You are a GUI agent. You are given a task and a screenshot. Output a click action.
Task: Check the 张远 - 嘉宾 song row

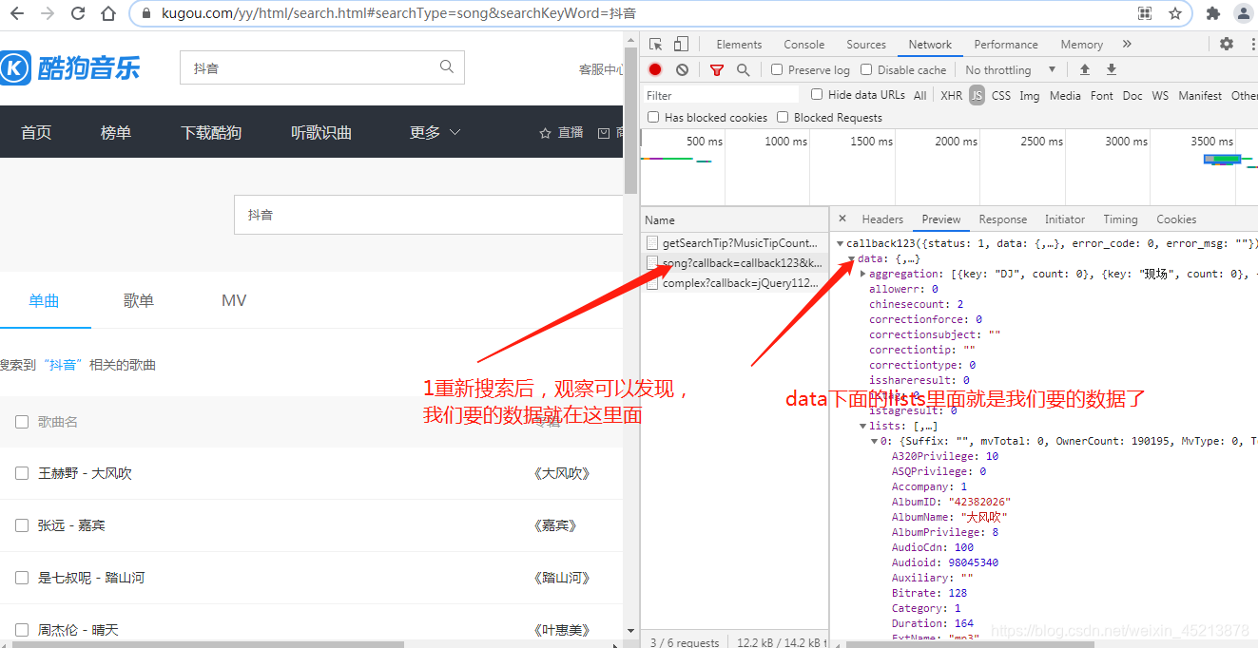(22, 525)
